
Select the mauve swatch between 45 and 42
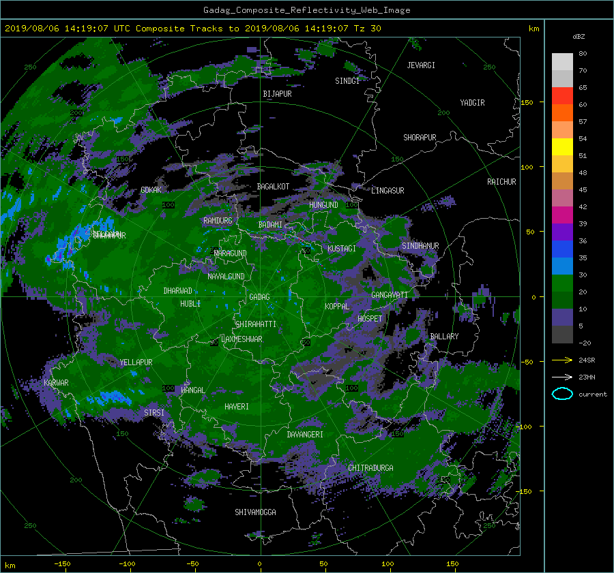[x=562, y=198]
